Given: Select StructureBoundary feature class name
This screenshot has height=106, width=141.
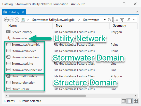Looking at the screenshot, I should tap(24, 76).
